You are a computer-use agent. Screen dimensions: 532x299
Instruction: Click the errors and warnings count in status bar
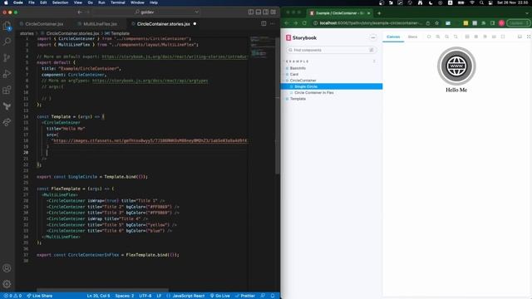click(12, 296)
